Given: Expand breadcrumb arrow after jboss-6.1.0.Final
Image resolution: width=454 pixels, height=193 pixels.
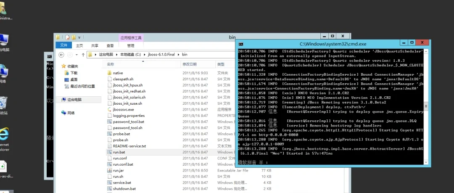Looking at the screenshot, I should (179, 55).
